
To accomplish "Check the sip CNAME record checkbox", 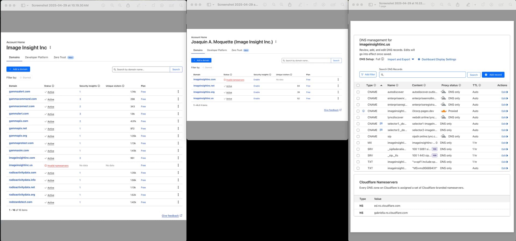I will coord(358,136).
